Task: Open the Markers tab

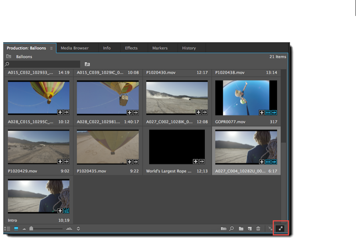Action: coord(160,48)
